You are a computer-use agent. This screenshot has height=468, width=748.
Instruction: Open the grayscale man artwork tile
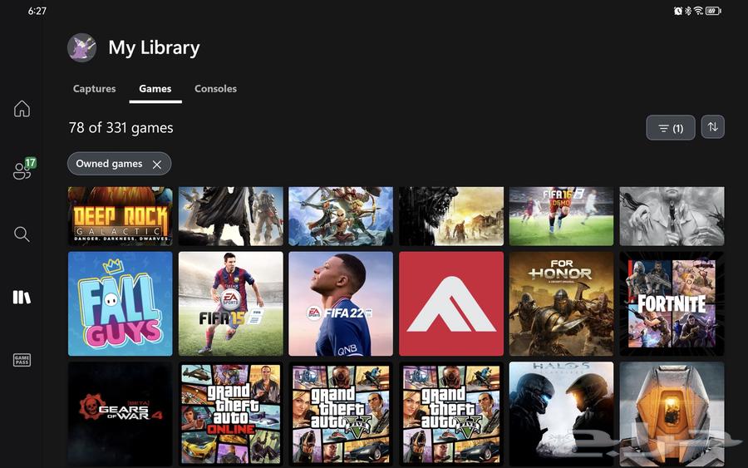click(x=672, y=216)
